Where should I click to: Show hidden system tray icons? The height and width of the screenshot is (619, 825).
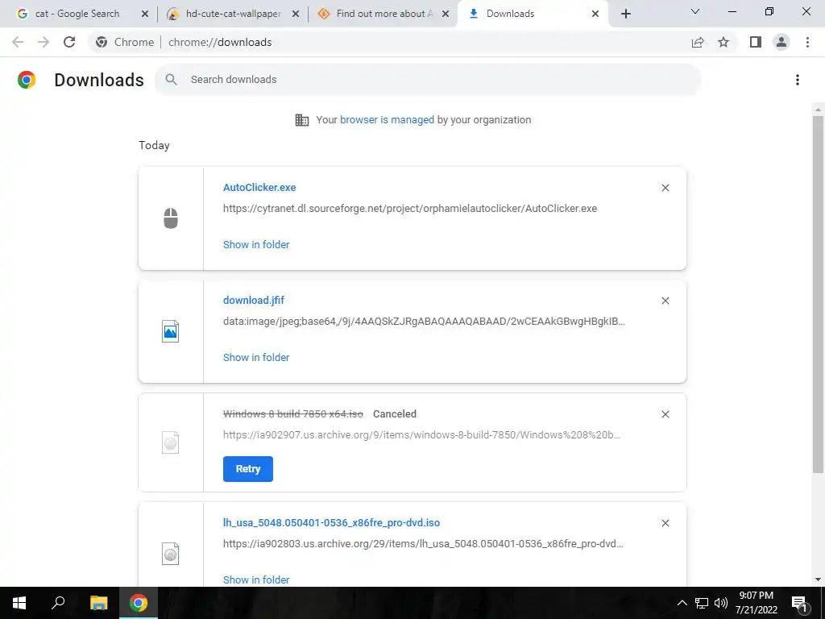(x=682, y=603)
